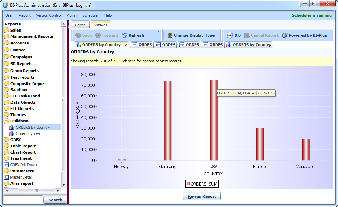Collapse the Drilldown folder
The height and width of the screenshot is (207, 338).
(x=7, y=121)
